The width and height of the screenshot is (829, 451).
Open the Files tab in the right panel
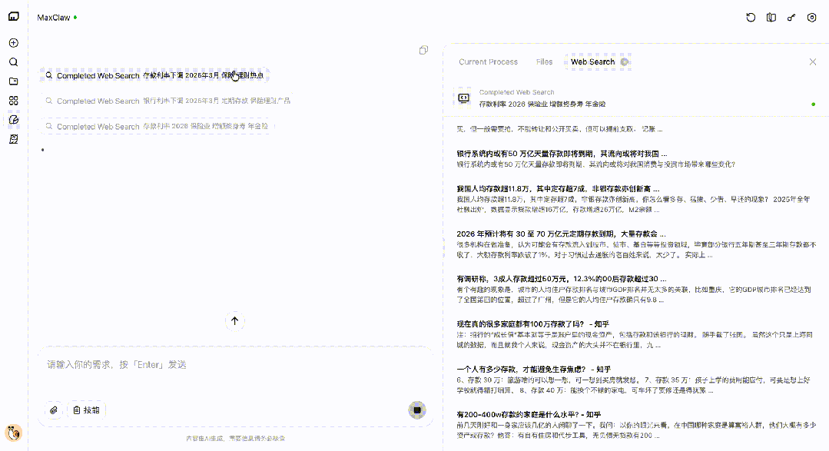pos(543,61)
